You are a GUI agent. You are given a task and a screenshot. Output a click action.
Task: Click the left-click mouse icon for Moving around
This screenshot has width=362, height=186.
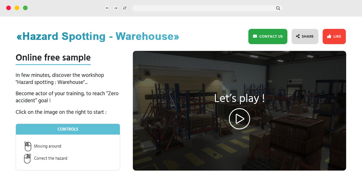tap(27, 146)
